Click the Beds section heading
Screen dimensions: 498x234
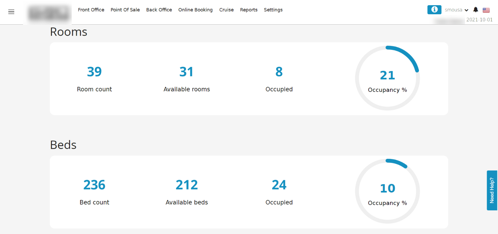[63, 145]
